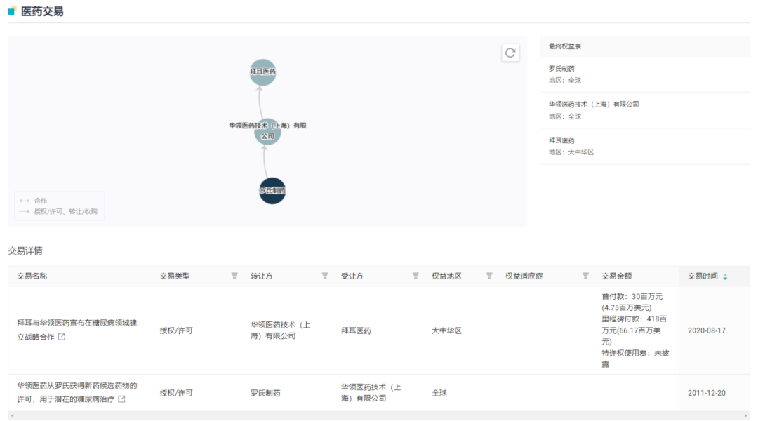Click 华领医药技术 transferor in first row
The width and height of the screenshot is (758, 421).
pos(280,330)
